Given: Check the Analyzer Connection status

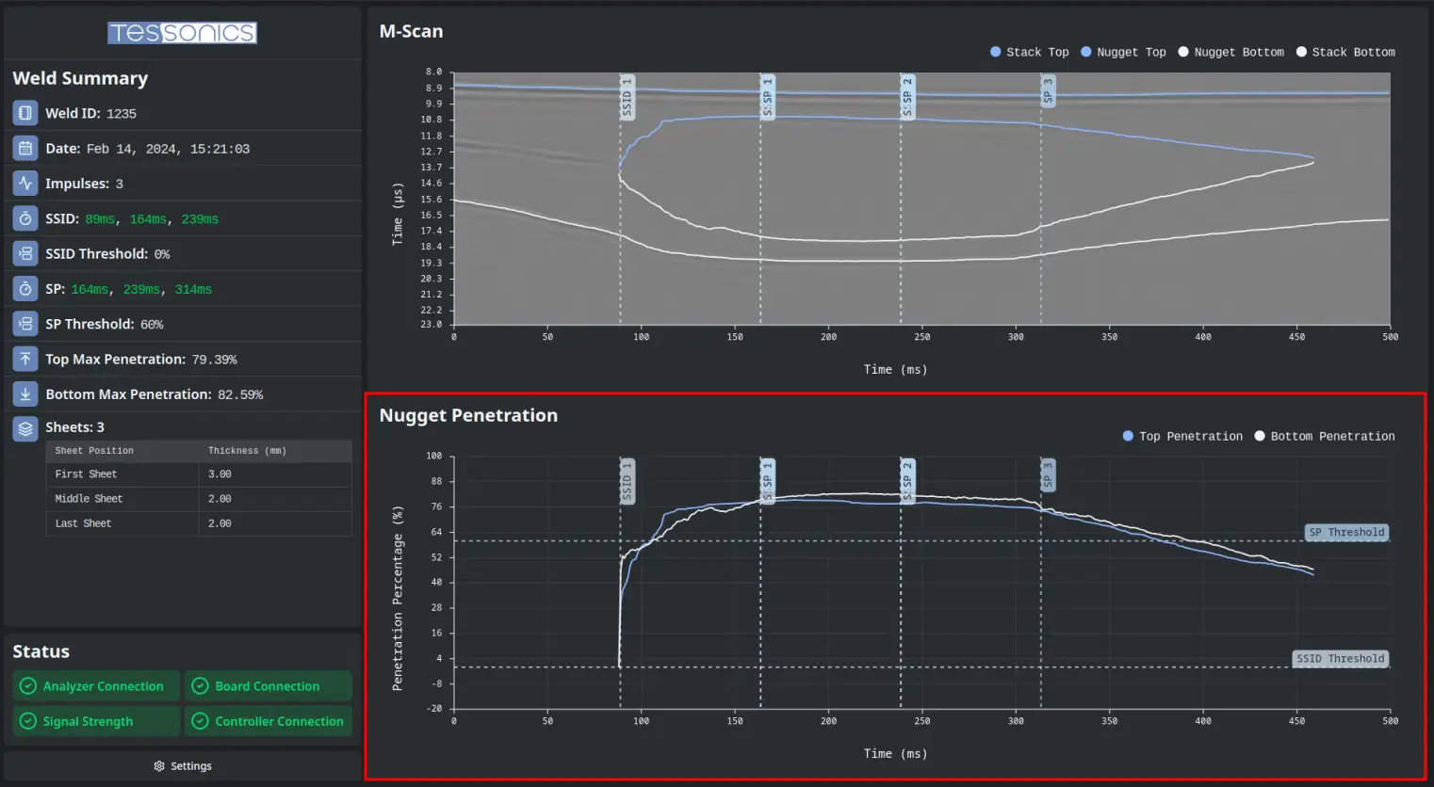Looking at the screenshot, I should (95, 685).
